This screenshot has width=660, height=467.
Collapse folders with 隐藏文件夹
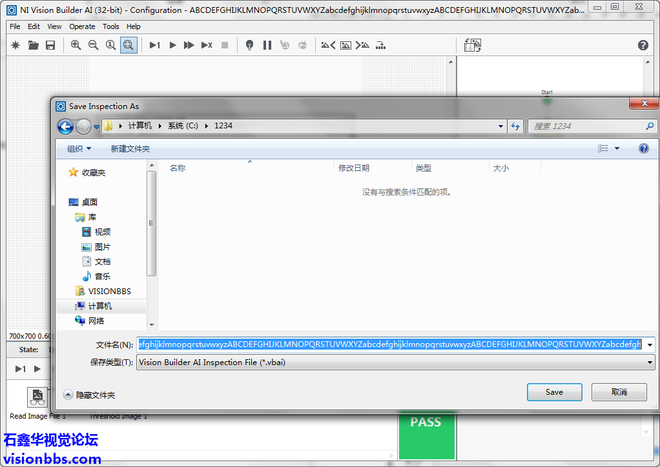[x=89, y=395]
